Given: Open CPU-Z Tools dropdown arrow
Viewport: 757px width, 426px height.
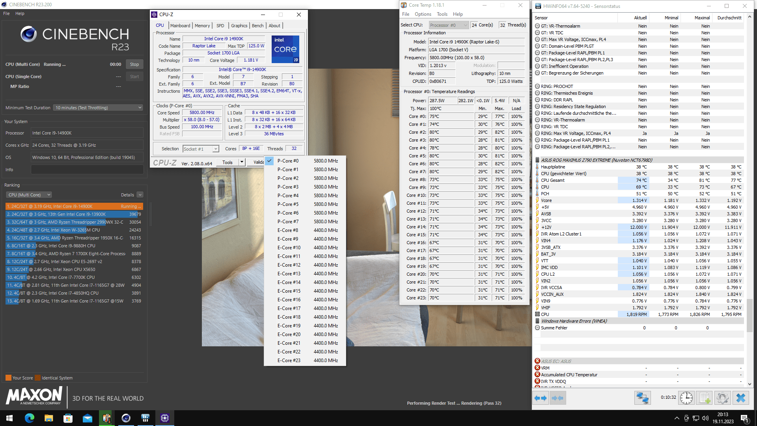Looking at the screenshot, I should pyautogui.click(x=242, y=162).
